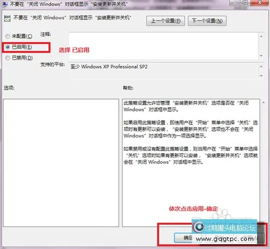This screenshot has height=249, width=270.
Task: Maximize the policy dialog window
Action: pos(245,3)
